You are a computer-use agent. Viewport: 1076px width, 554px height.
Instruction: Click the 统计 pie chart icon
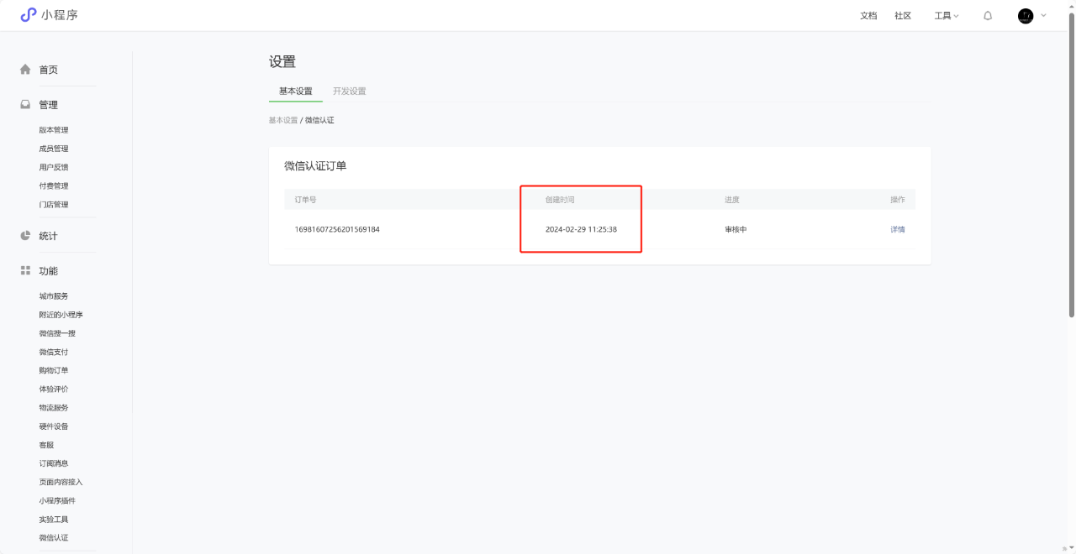25,236
